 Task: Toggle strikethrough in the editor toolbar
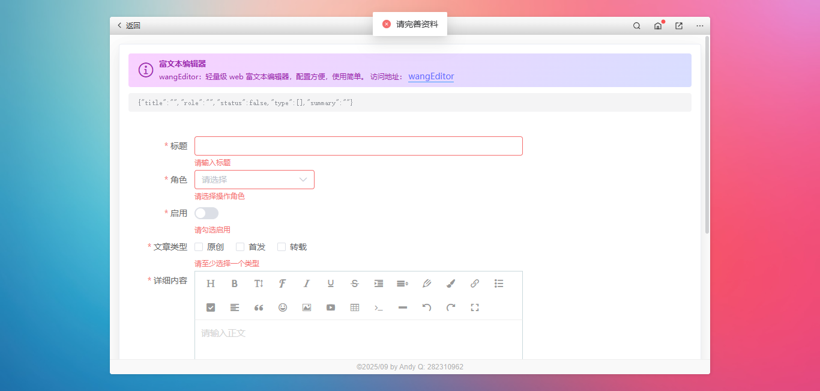click(x=355, y=283)
